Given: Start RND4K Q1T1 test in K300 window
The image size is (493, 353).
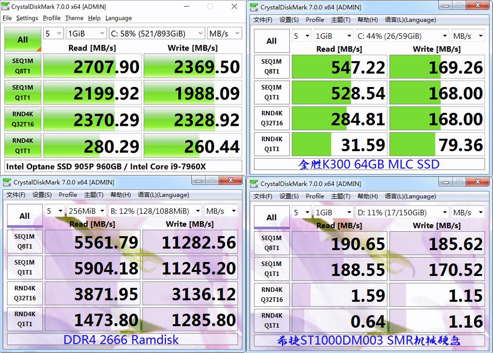Looking at the screenshot, I should 272,144.
